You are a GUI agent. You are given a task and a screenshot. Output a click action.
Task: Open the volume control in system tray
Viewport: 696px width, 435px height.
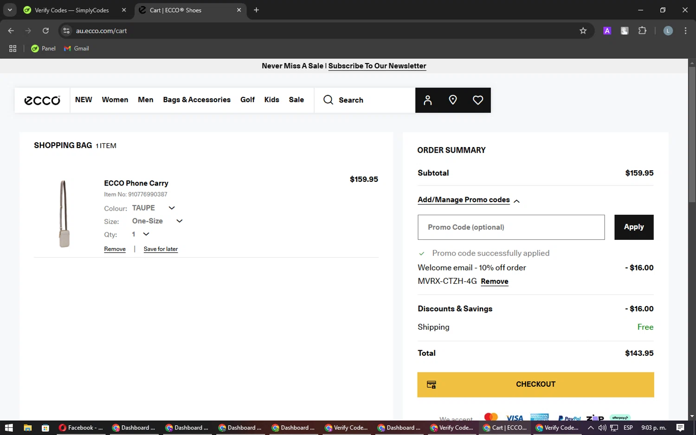602,428
